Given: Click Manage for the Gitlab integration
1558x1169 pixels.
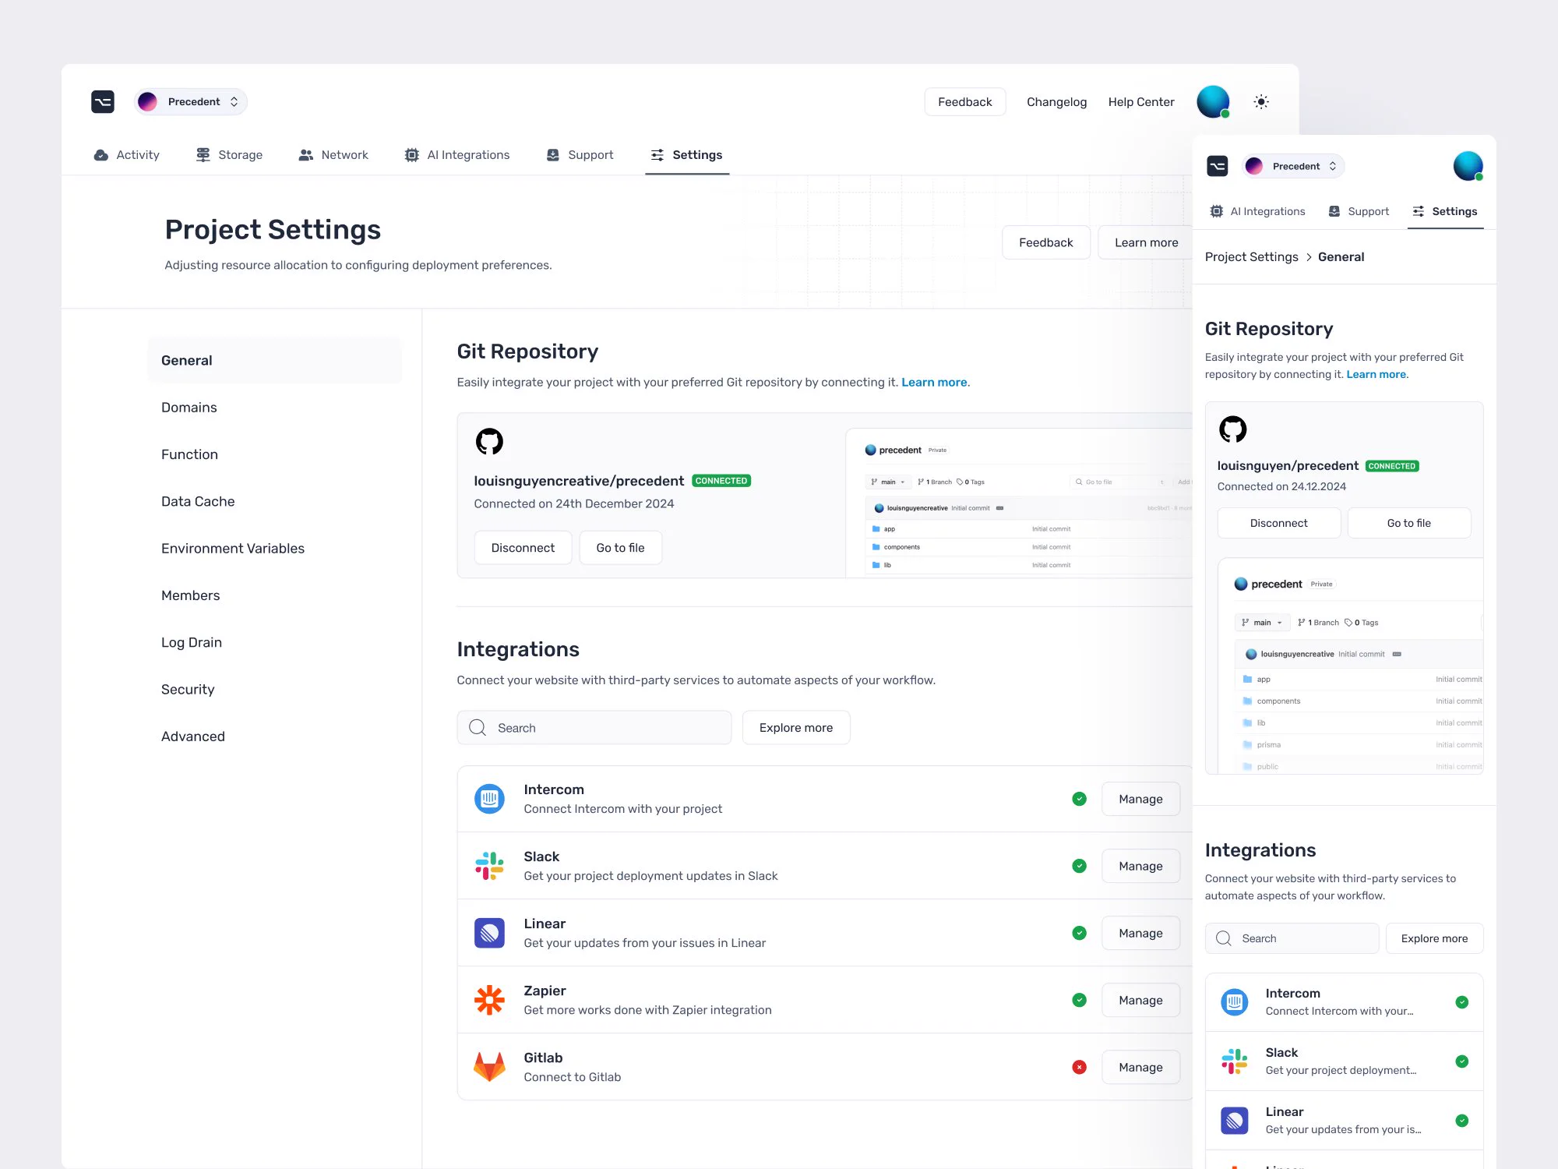Looking at the screenshot, I should (x=1140, y=1067).
